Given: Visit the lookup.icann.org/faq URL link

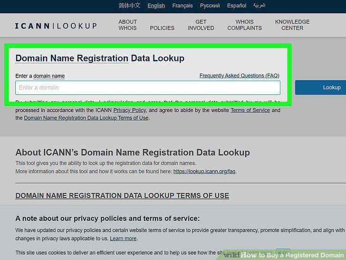Looking at the screenshot, I should (x=204, y=171).
